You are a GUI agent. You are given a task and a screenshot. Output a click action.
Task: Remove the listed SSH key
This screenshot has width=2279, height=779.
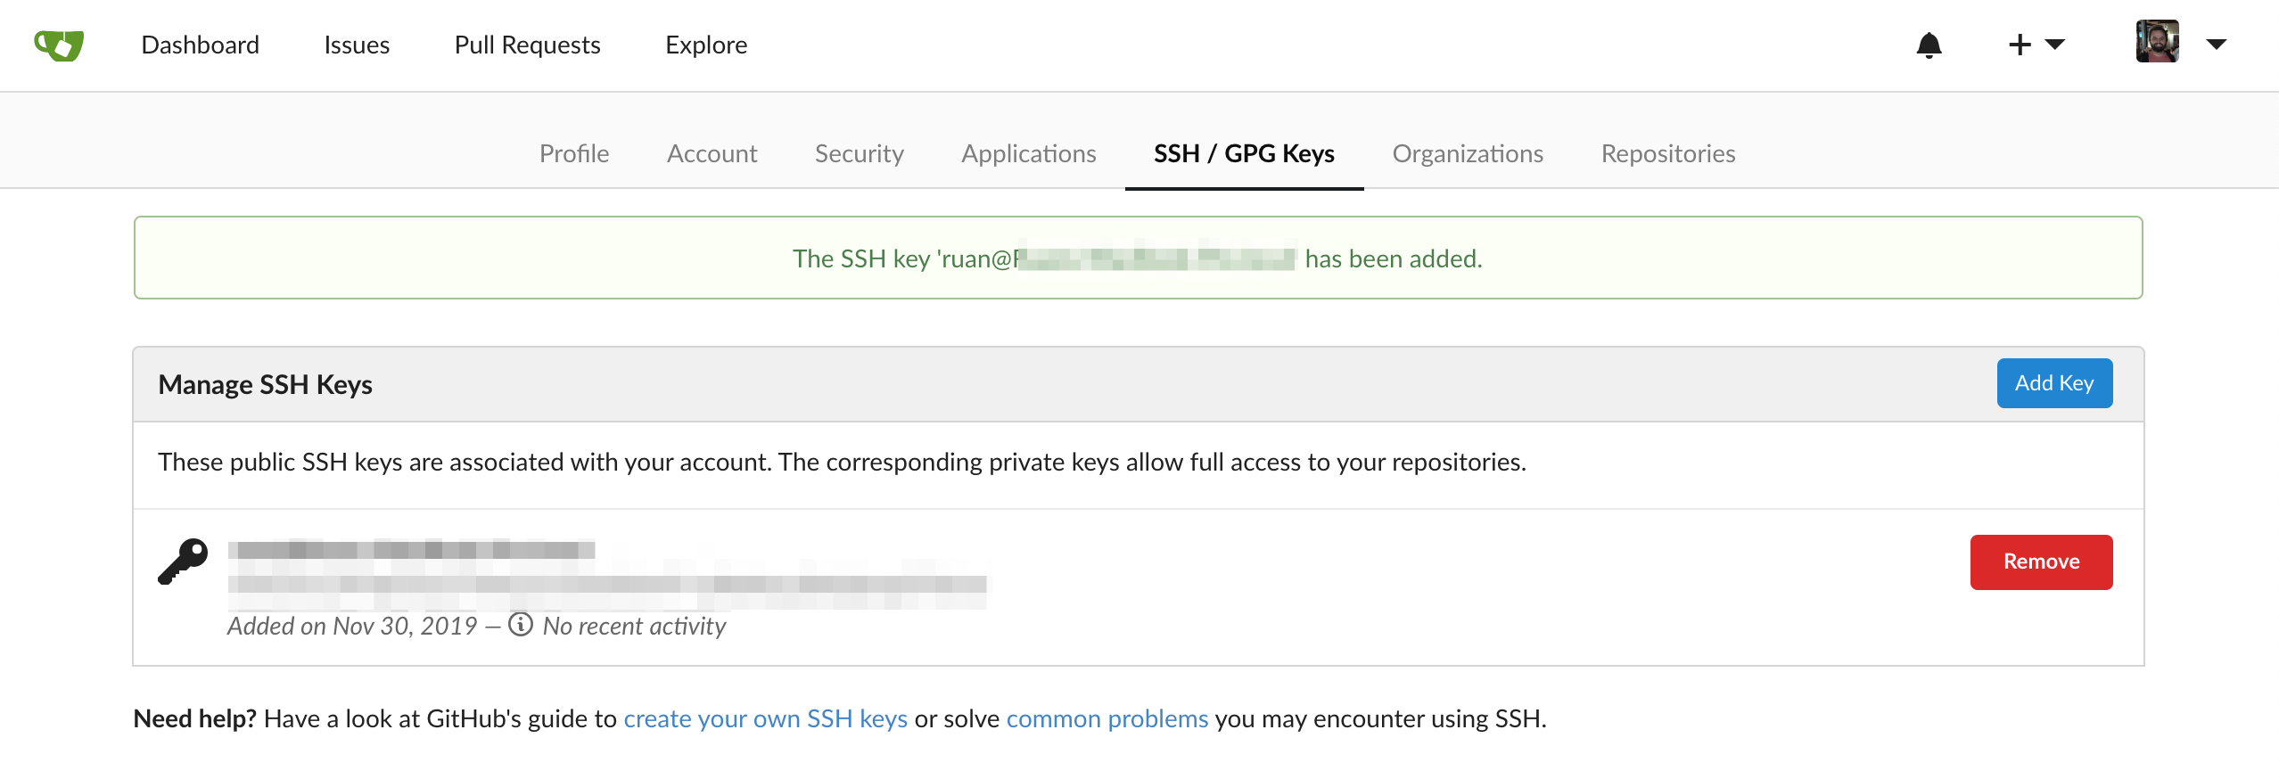click(2041, 562)
